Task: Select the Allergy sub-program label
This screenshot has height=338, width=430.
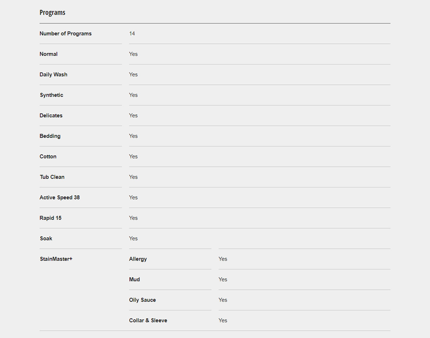Action: pos(138,259)
